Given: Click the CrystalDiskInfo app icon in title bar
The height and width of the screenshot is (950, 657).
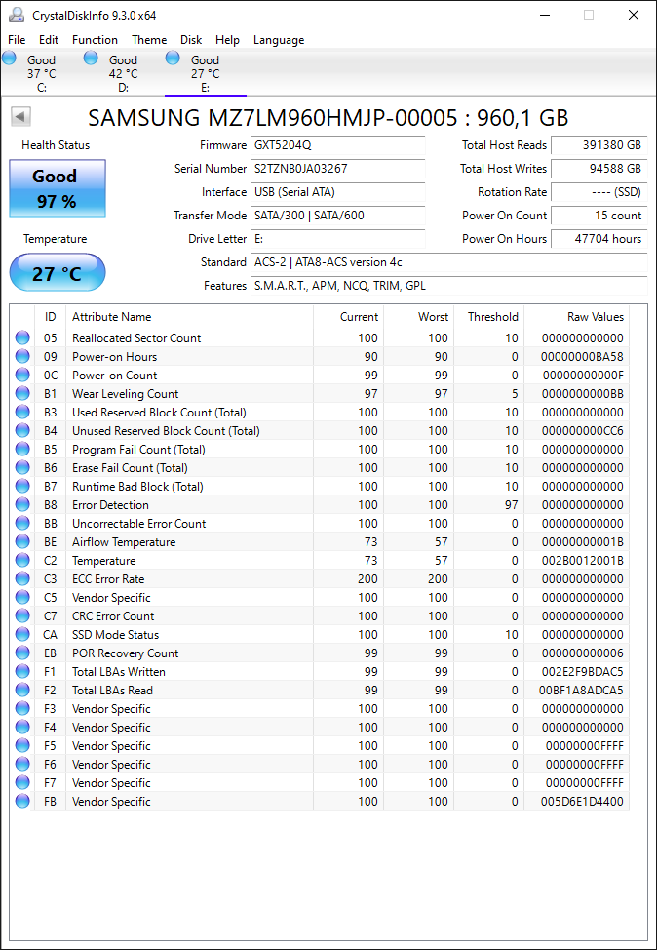Looking at the screenshot, I should tap(17, 15).
